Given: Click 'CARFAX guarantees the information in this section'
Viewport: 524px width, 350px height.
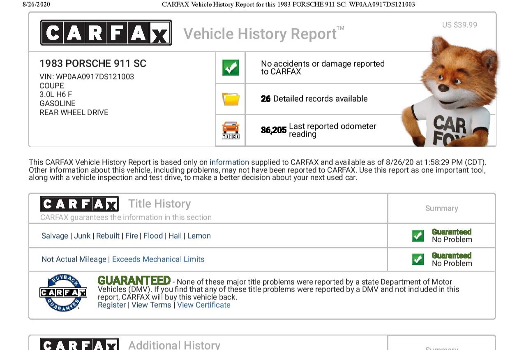Looking at the screenshot, I should pos(126,217).
